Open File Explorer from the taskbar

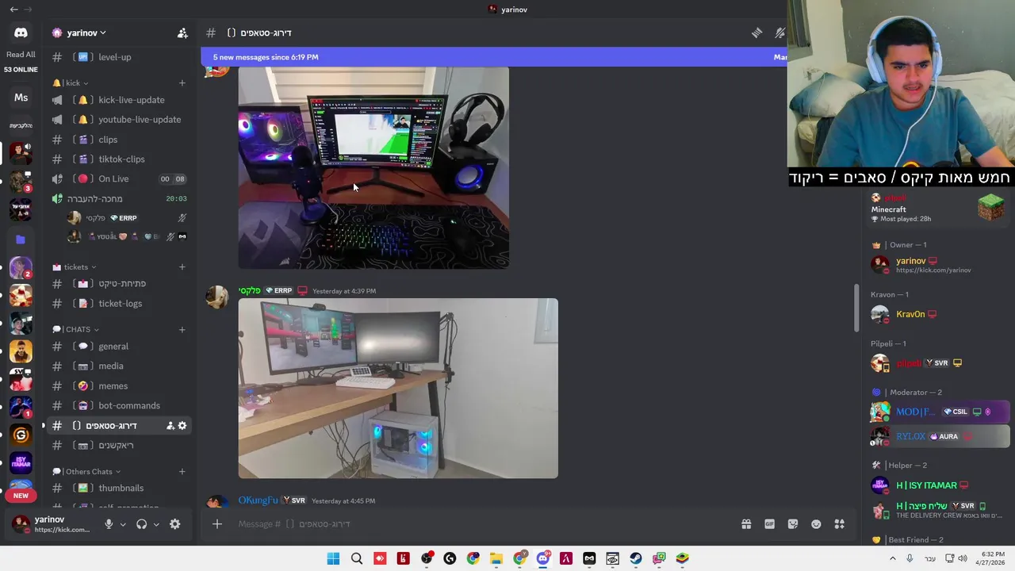point(496,558)
